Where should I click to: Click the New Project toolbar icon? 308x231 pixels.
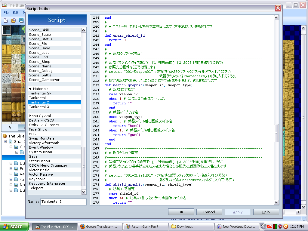click(6, 20)
